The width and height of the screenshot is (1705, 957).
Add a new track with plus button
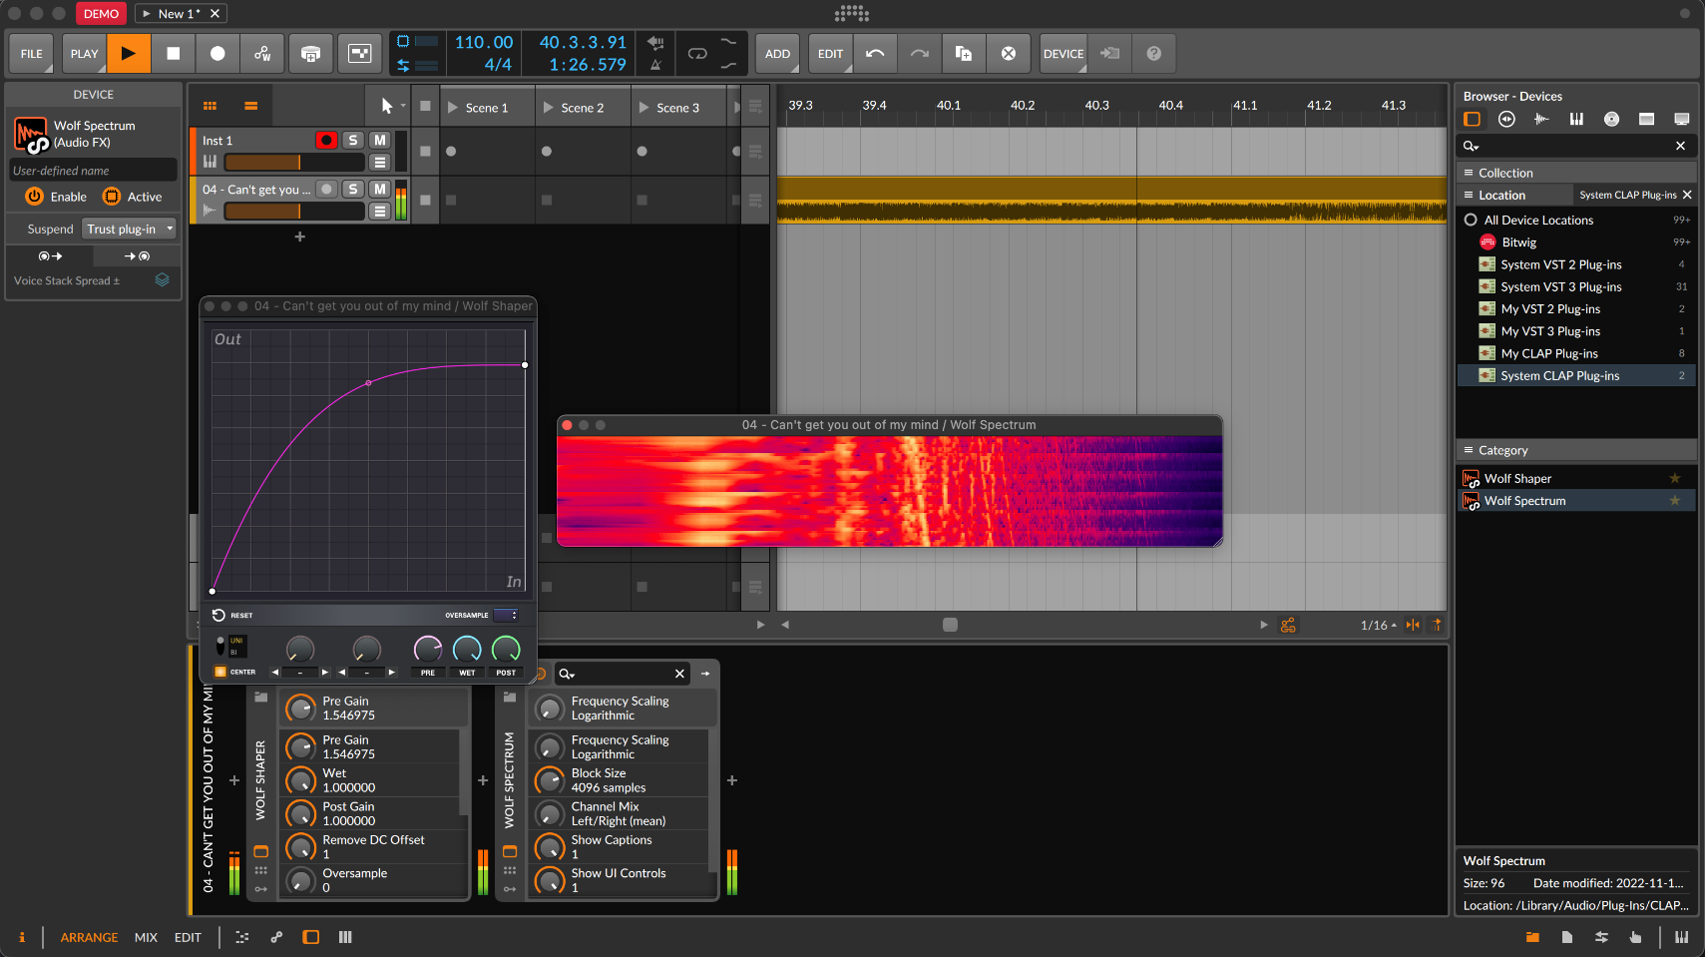[x=299, y=237]
